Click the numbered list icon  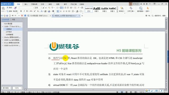coord(61,8)
